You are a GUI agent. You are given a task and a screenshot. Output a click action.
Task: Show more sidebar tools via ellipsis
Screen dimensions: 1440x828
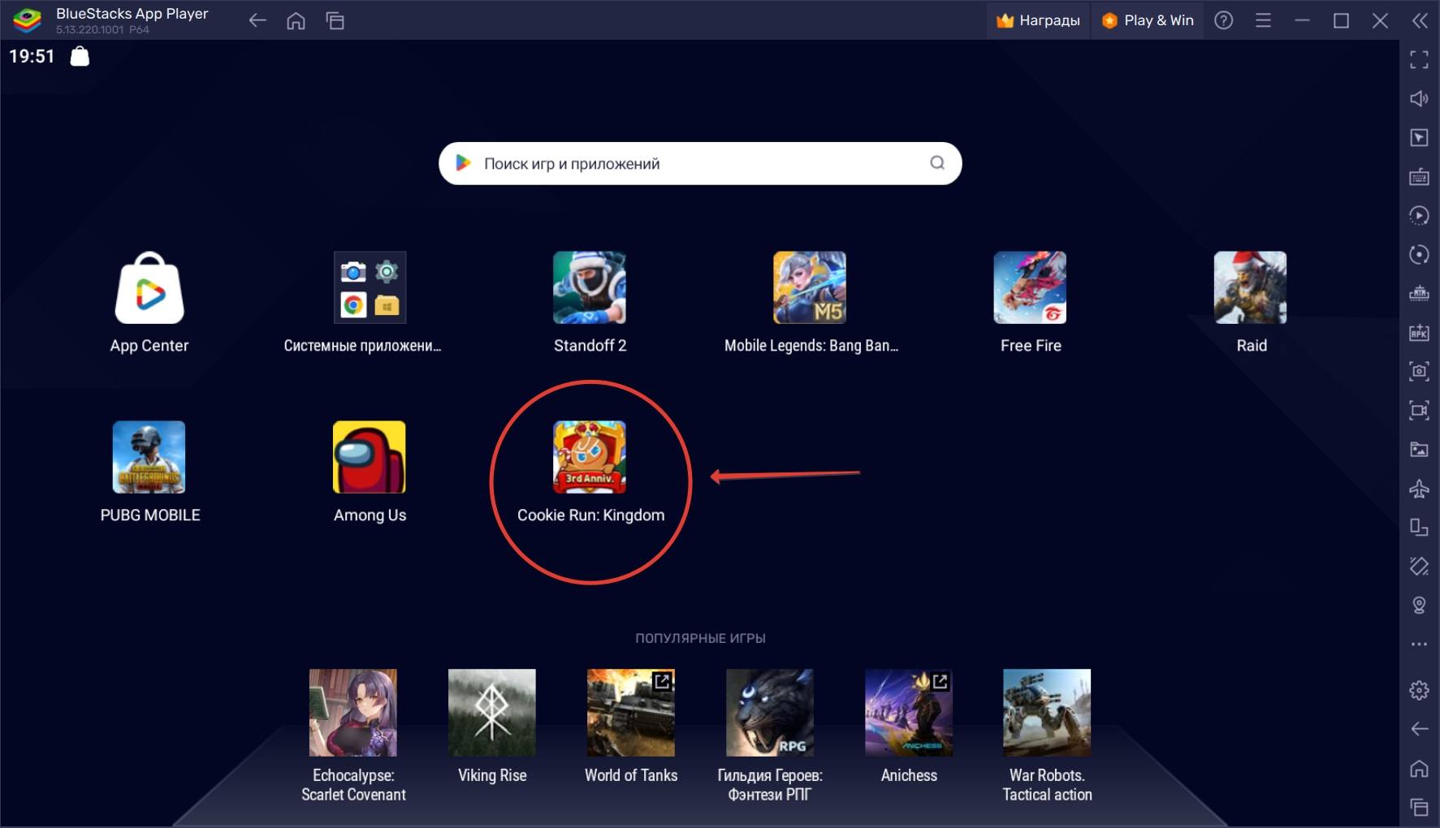pos(1419,644)
